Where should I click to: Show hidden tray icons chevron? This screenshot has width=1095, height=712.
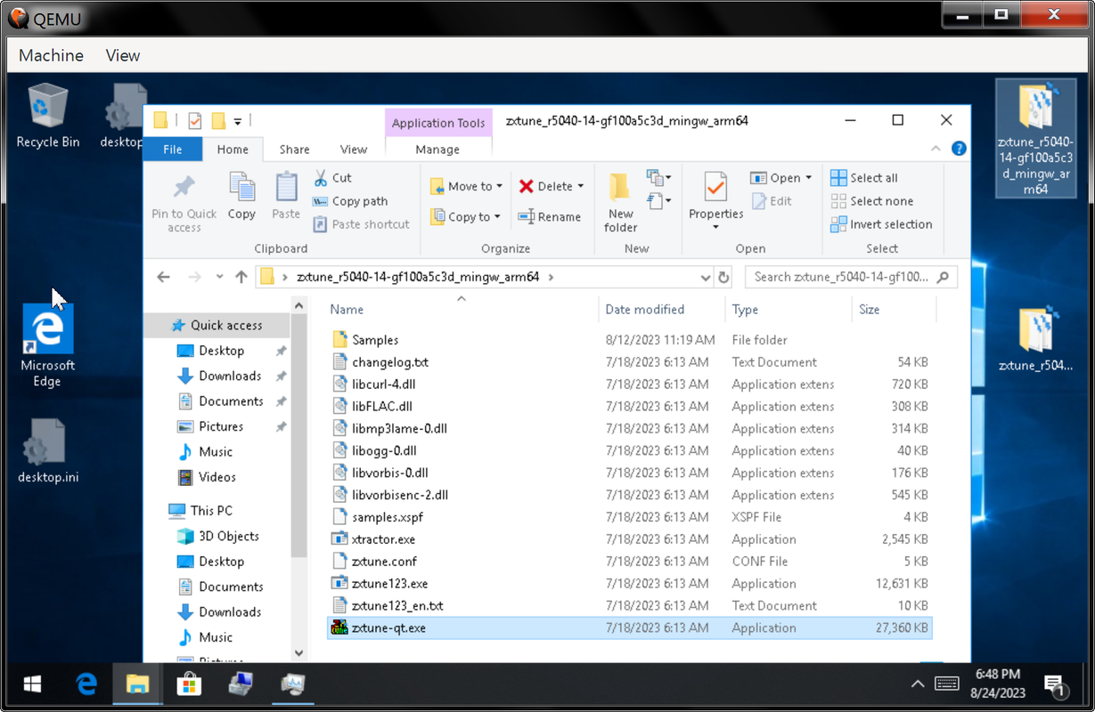918,684
